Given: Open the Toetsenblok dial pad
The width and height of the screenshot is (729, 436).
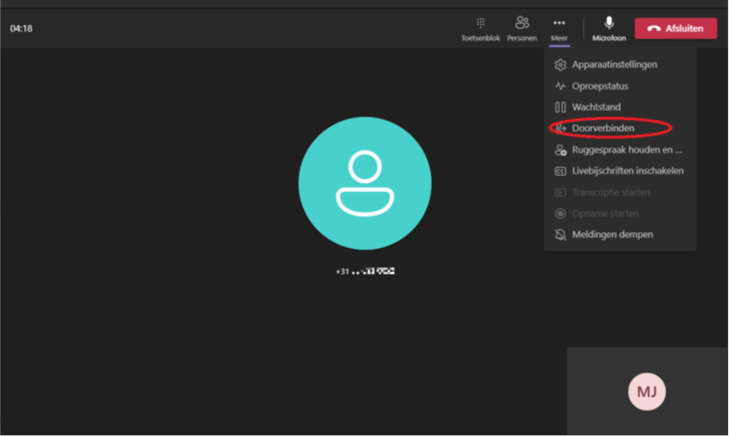Looking at the screenshot, I should tap(480, 27).
